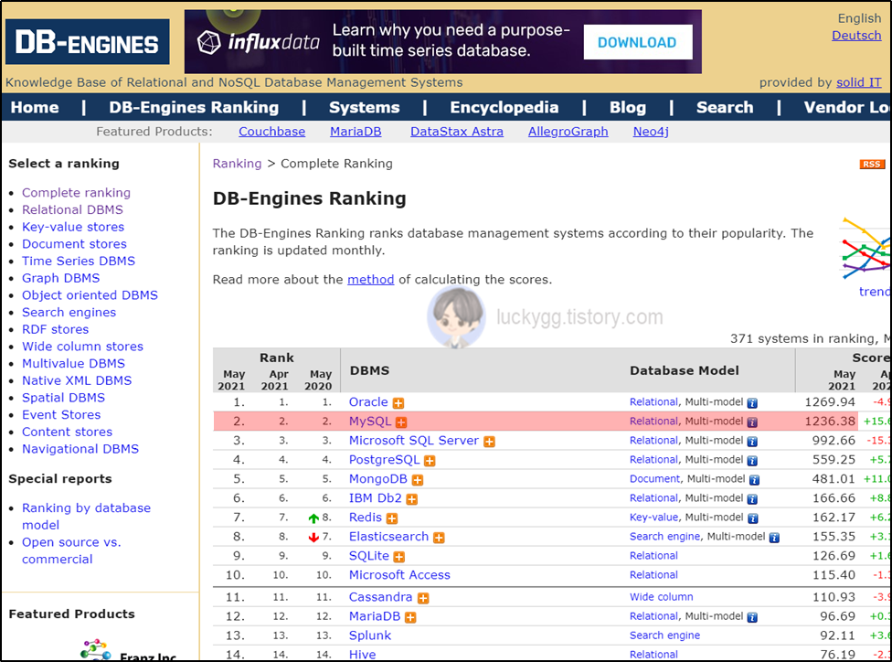Select Spatial DBMS ranking
The height and width of the screenshot is (662, 892).
coord(63,398)
